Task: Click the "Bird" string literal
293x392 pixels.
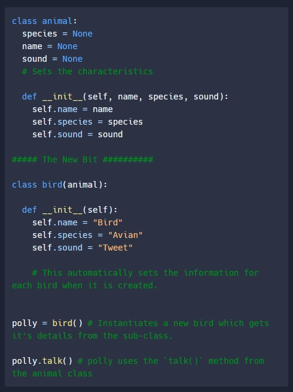Action: 108,222
